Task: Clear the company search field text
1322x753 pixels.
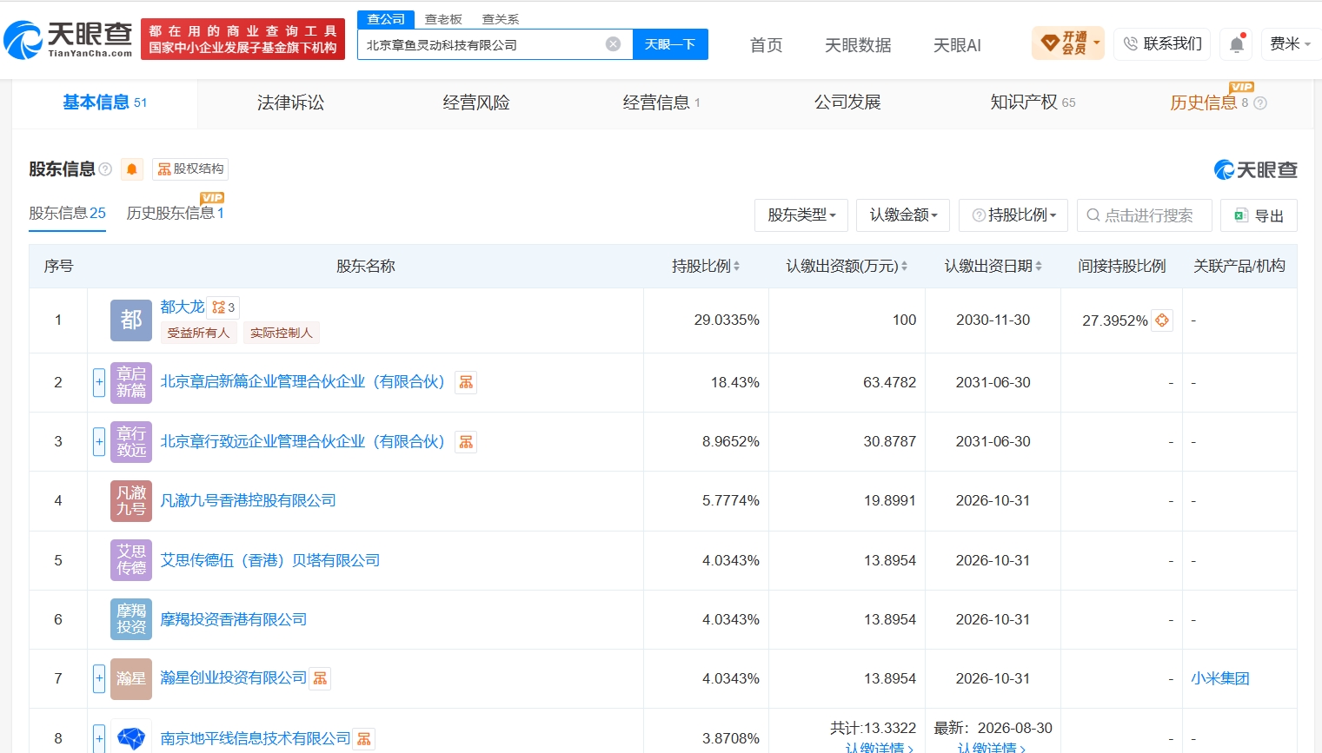Action: point(613,44)
